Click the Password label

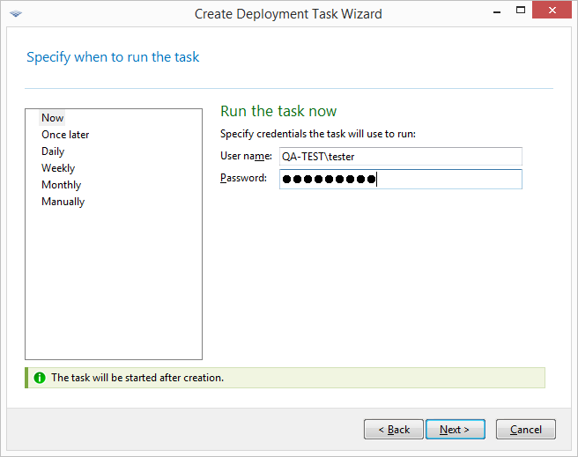pos(243,179)
